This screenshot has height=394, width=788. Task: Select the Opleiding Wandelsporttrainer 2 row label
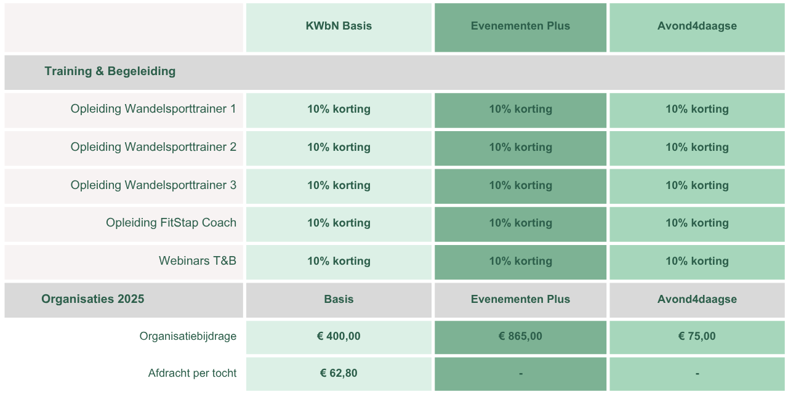153,147
